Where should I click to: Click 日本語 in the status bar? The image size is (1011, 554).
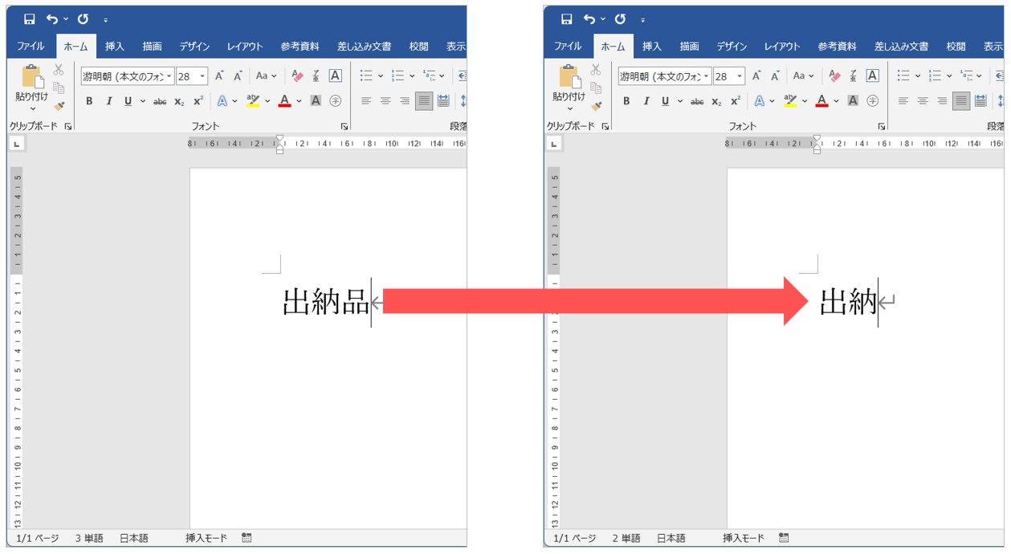(x=132, y=537)
